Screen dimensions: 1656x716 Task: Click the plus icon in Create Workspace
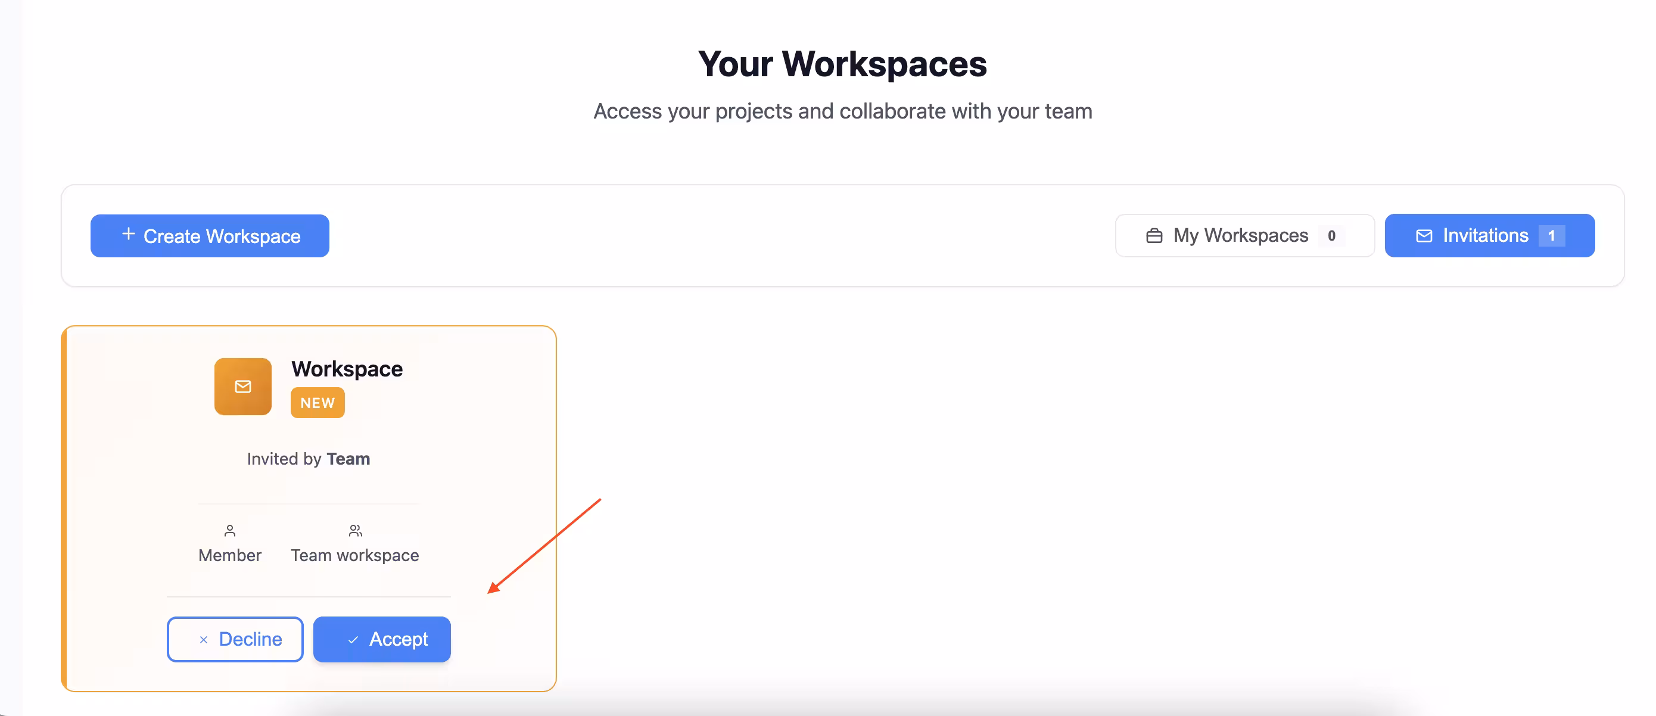[129, 234]
